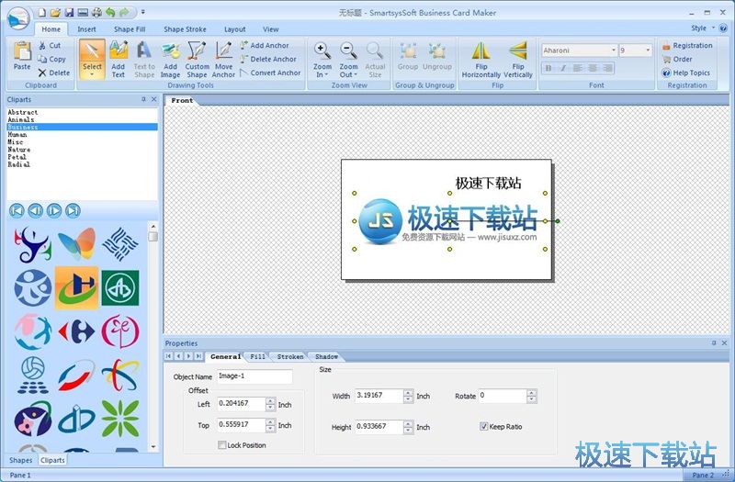This screenshot has height=482, width=735.
Task: Click the Print icon in quick access bar
Action: point(96,12)
